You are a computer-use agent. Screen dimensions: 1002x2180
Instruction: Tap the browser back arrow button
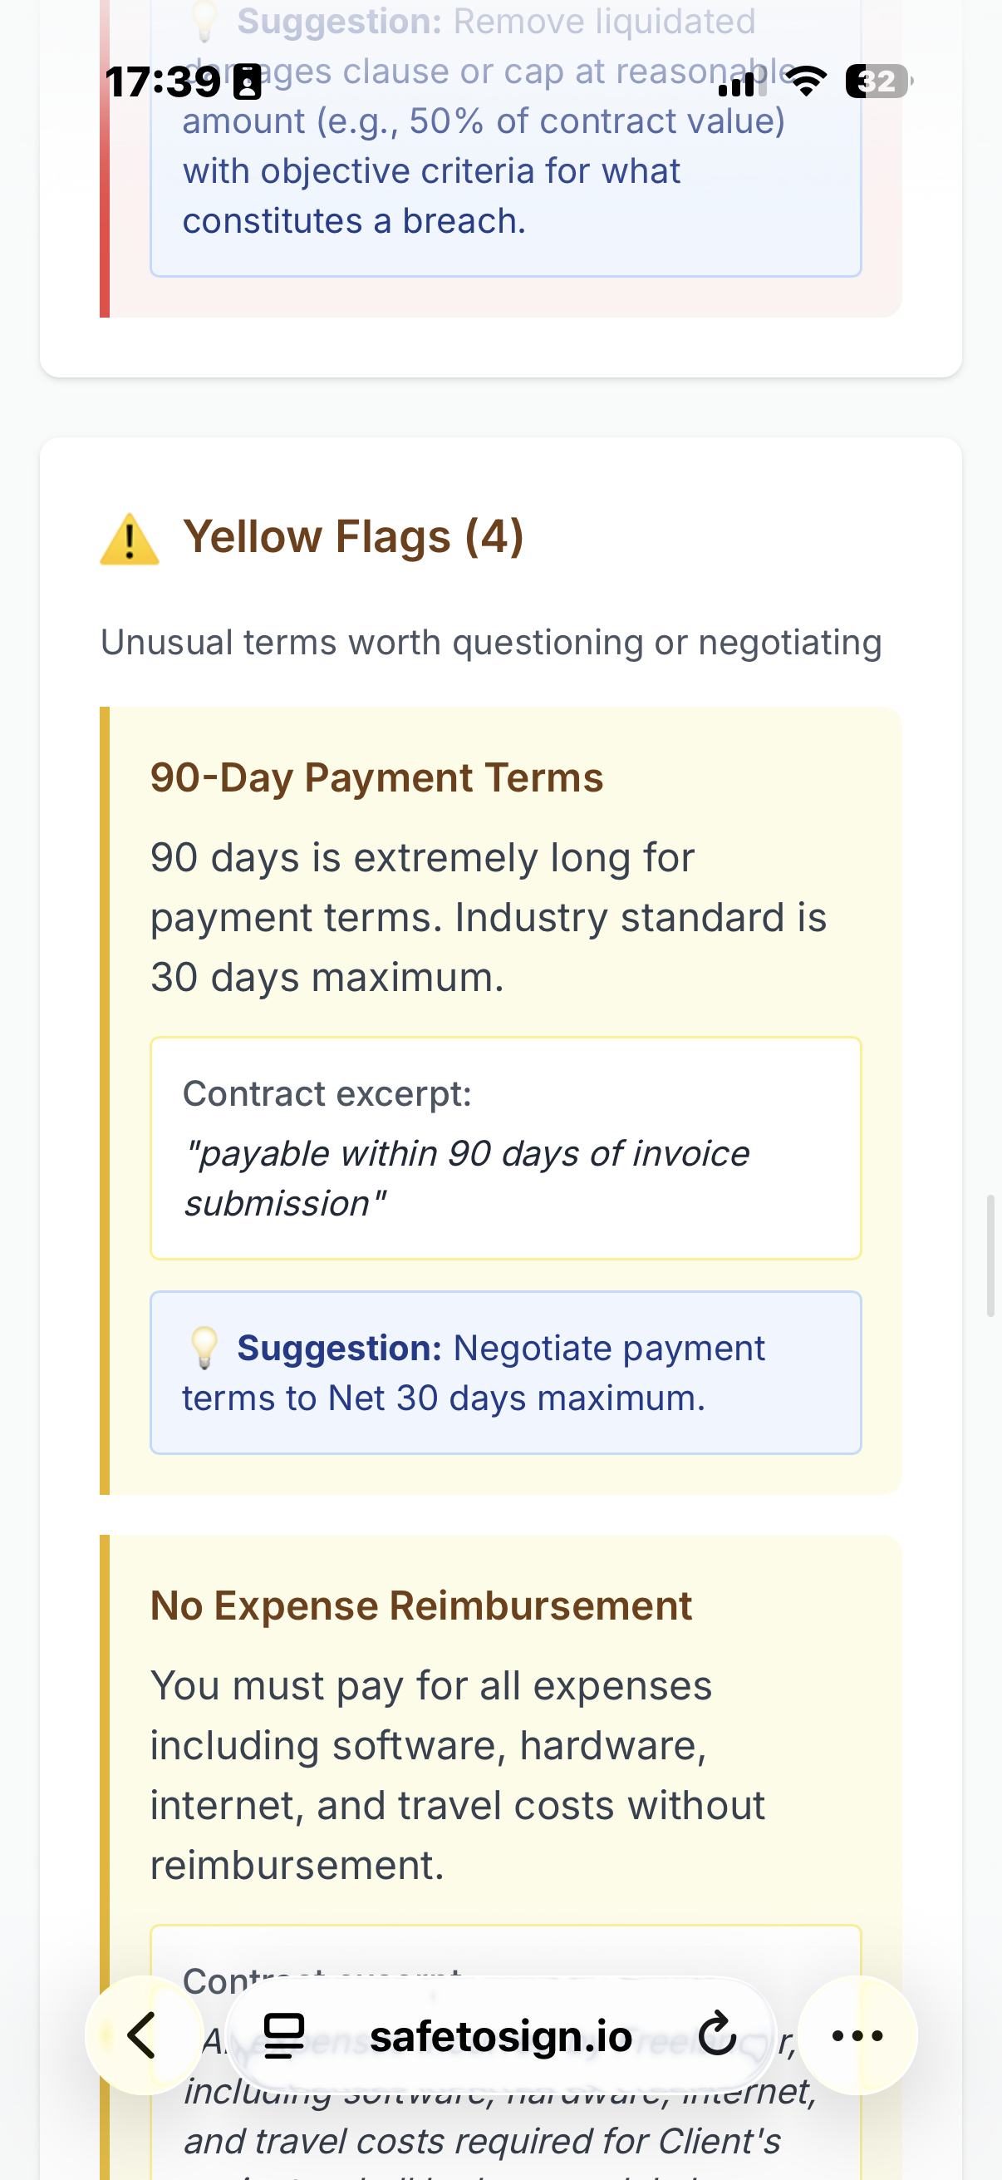(143, 2035)
